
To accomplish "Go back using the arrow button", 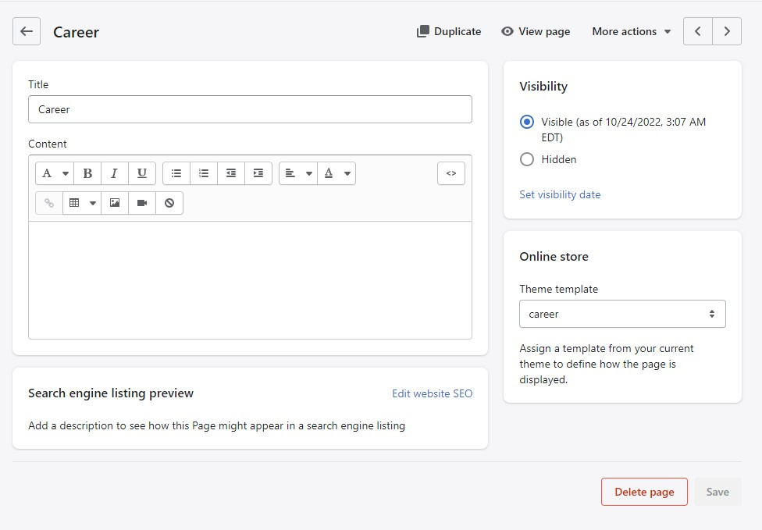I will 27,31.
